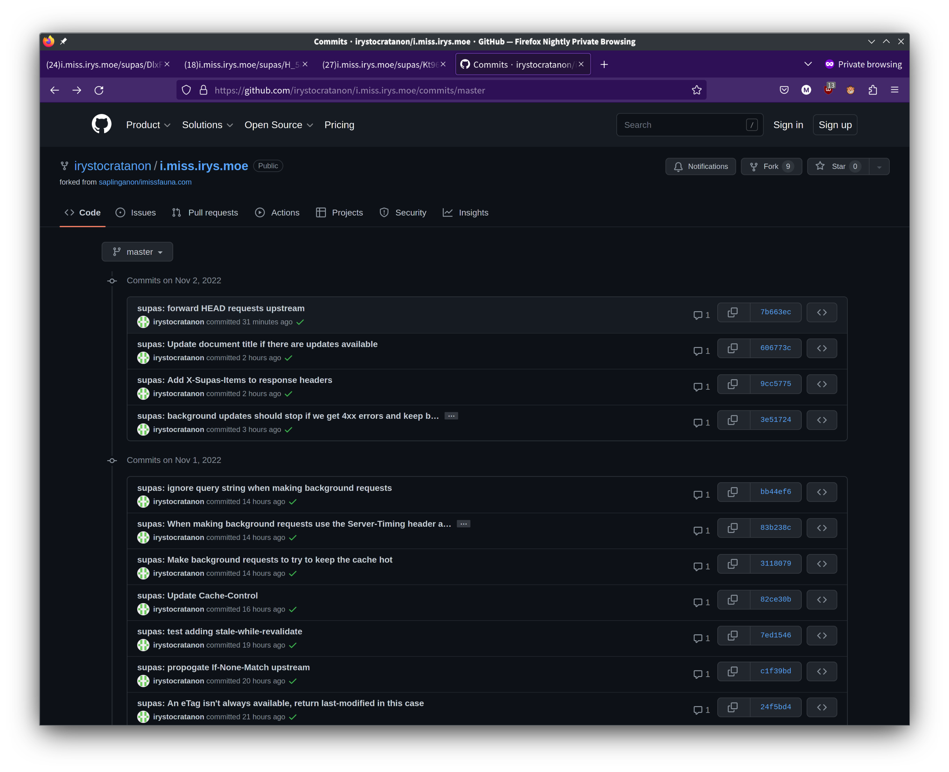Screen dimensions: 949x772
Task: Copy full SHA for commit 606773c
Action: (x=733, y=348)
